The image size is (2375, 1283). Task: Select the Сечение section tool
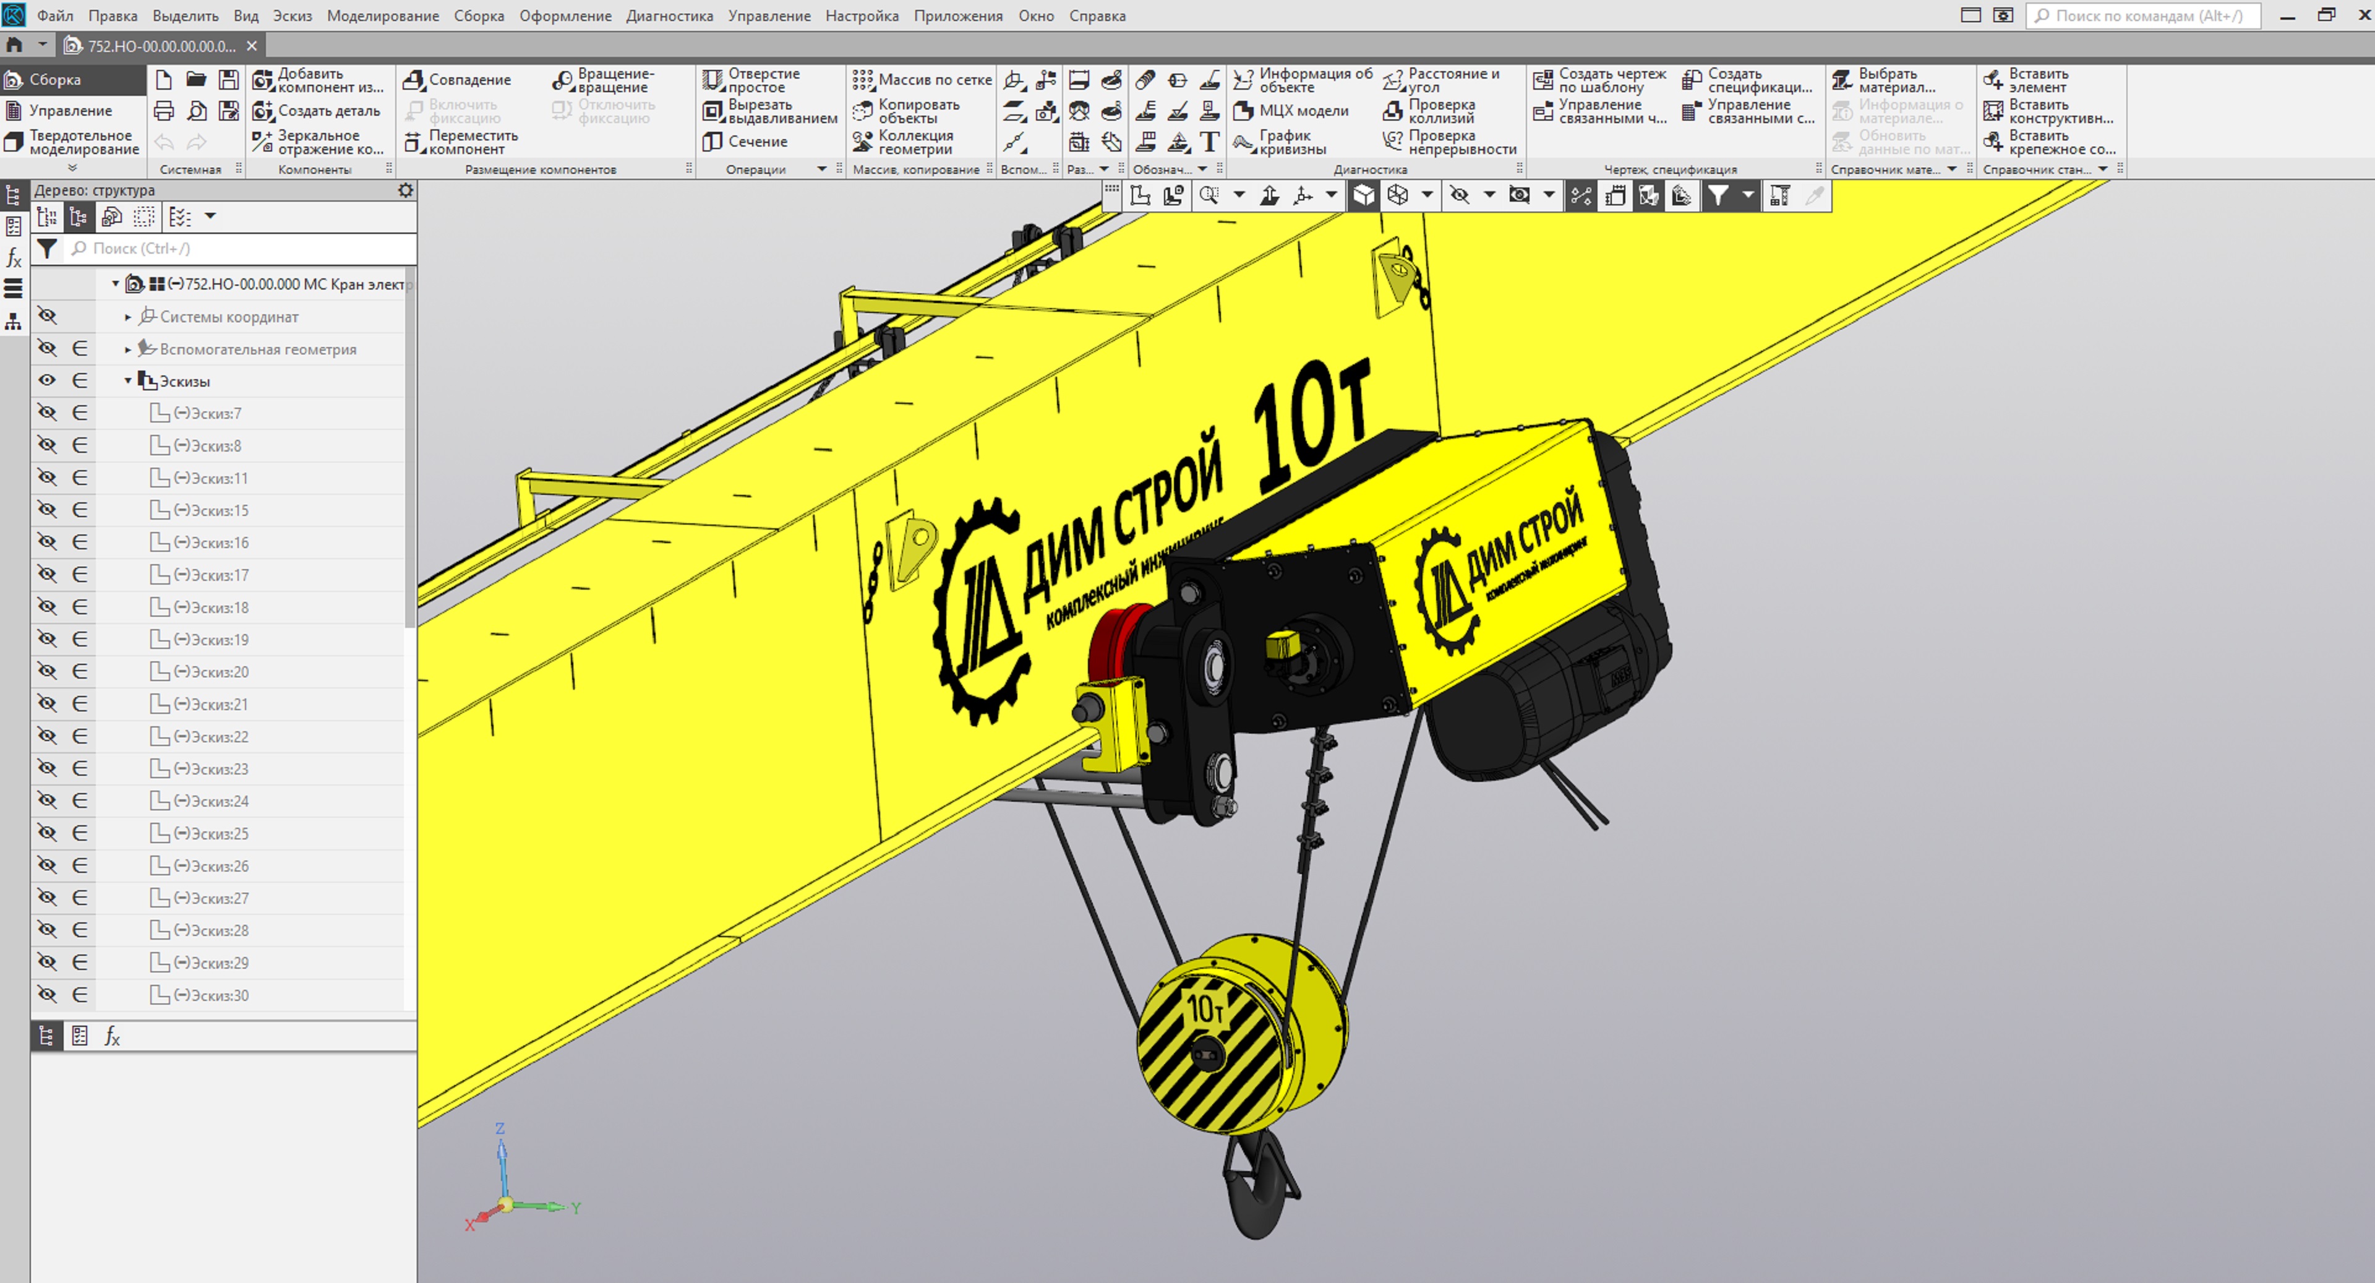[x=746, y=142]
